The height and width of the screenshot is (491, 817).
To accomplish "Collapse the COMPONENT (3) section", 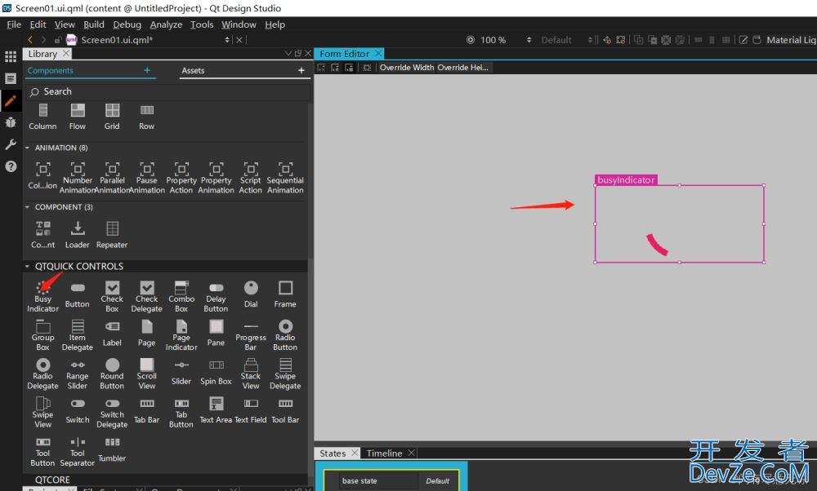I will tap(27, 207).
